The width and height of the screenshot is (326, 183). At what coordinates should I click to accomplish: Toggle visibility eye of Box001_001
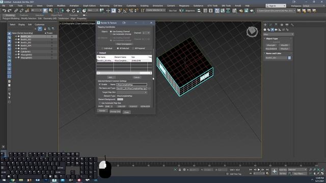point(16,36)
